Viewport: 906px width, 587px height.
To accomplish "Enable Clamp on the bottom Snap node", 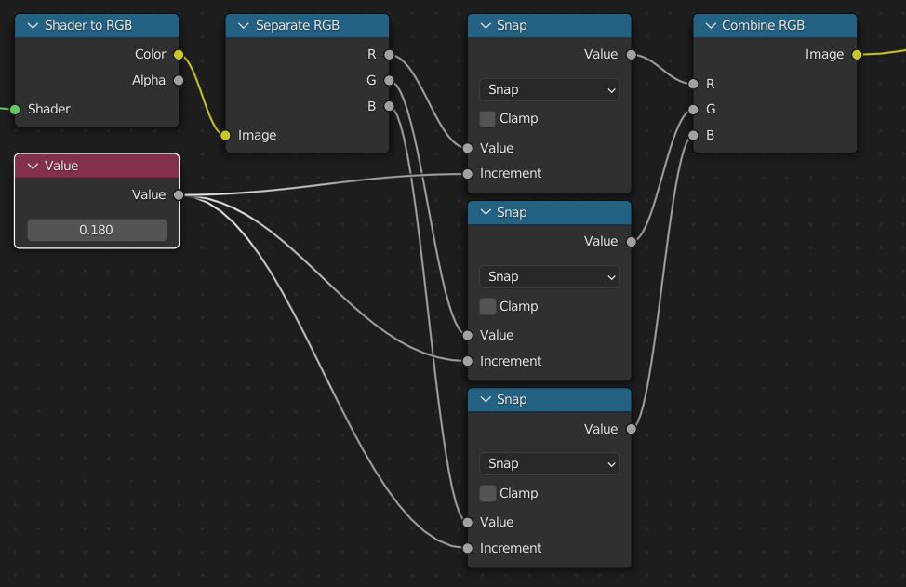I will (x=487, y=493).
